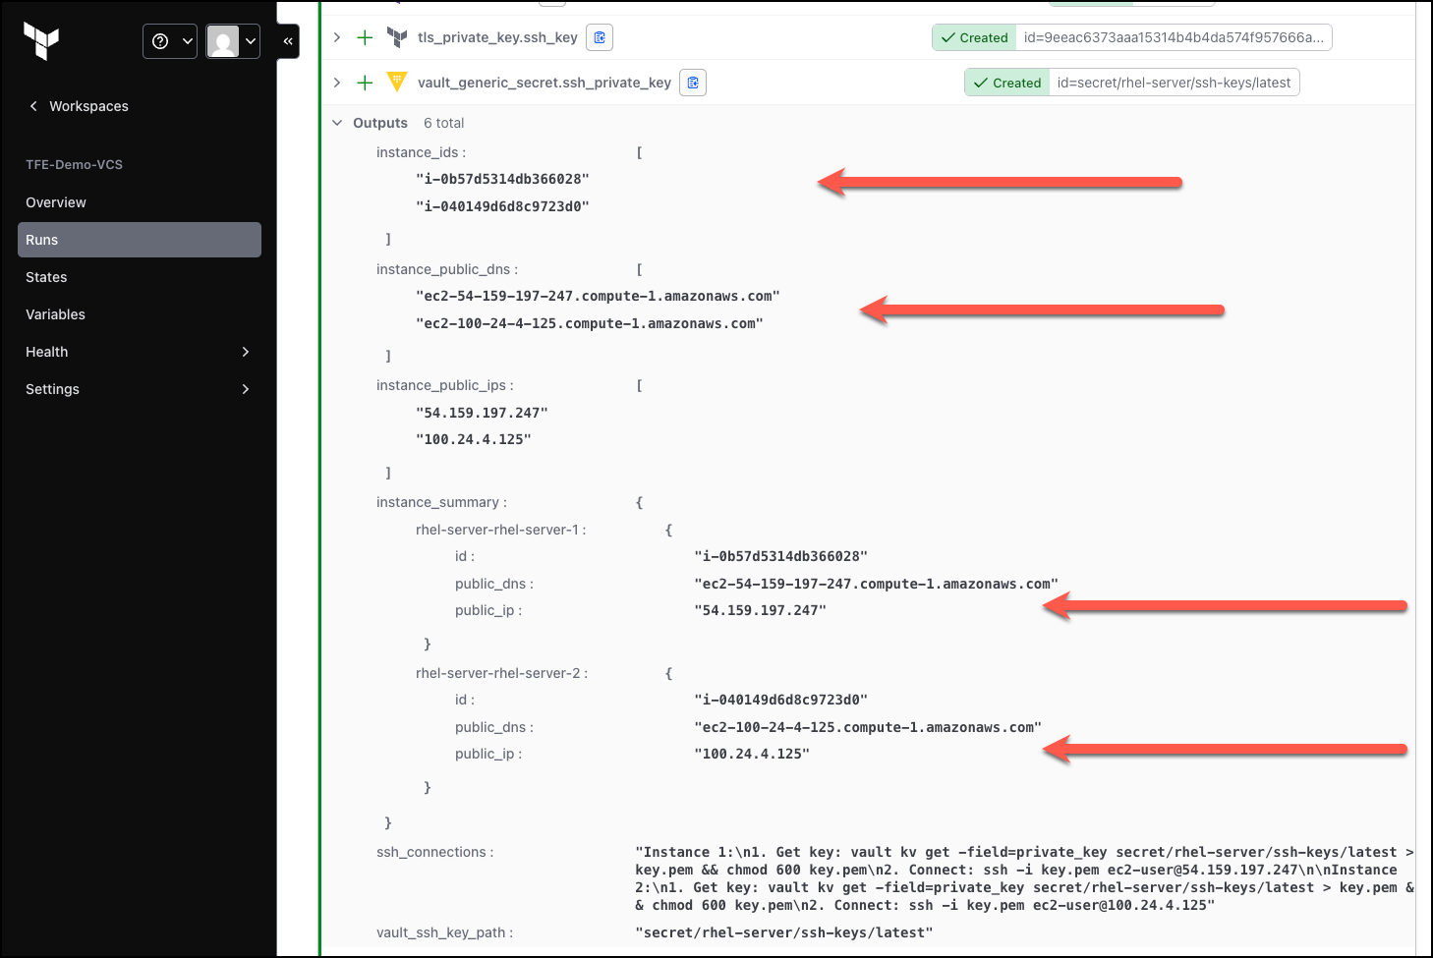Screen dimensions: 1433x958
Task: Click the Vault provider icon beside vault_generic_secret
Action: (x=397, y=83)
